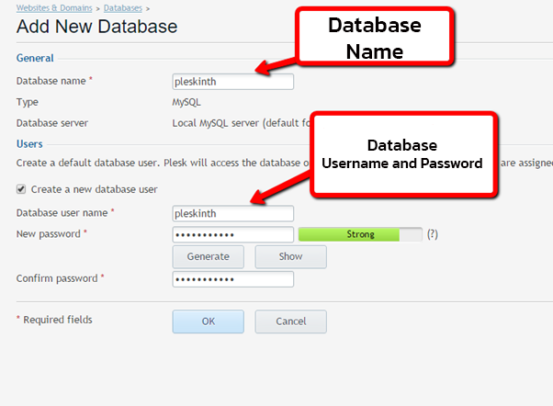This screenshot has width=553, height=406.
Task: Click the Database Name callout box
Action: tap(375, 38)
